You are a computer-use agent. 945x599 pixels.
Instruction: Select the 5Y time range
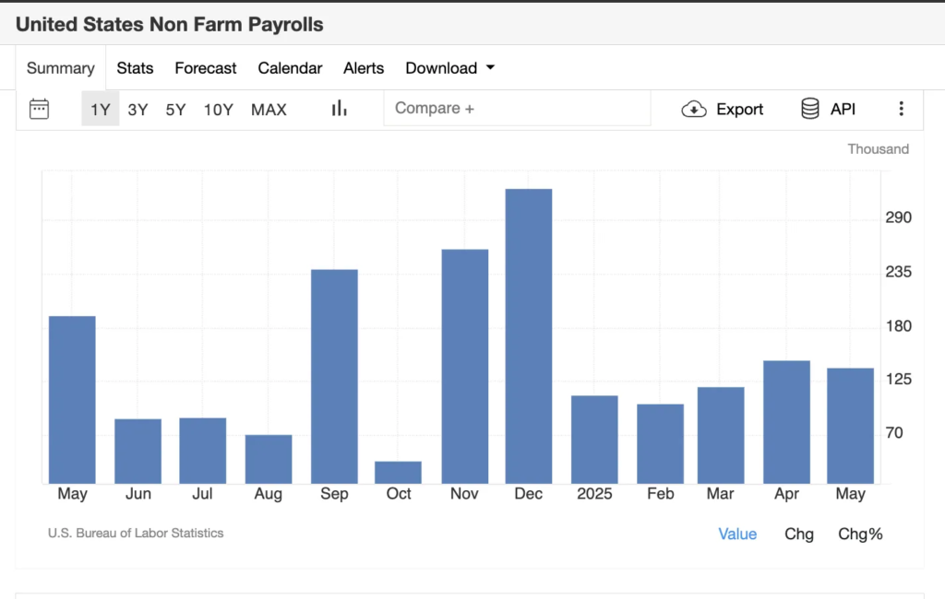pos(175,110)
